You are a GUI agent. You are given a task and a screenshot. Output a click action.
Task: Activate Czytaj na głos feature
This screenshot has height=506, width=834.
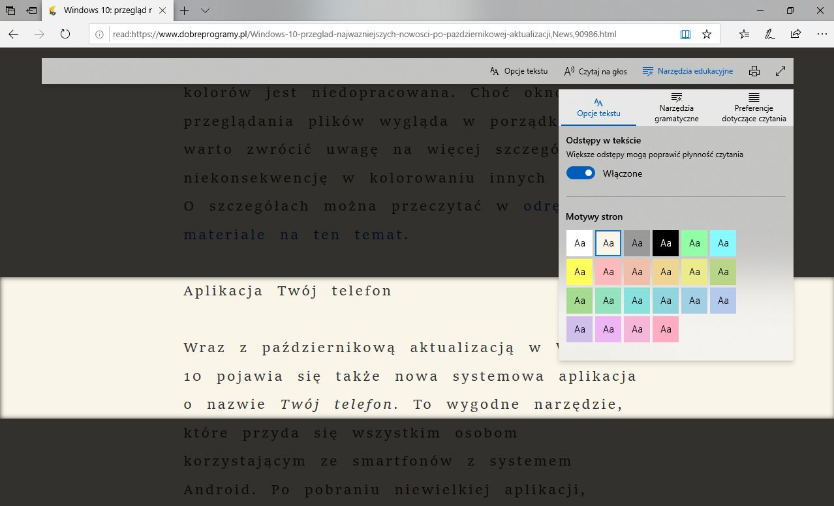pos(595,70)
